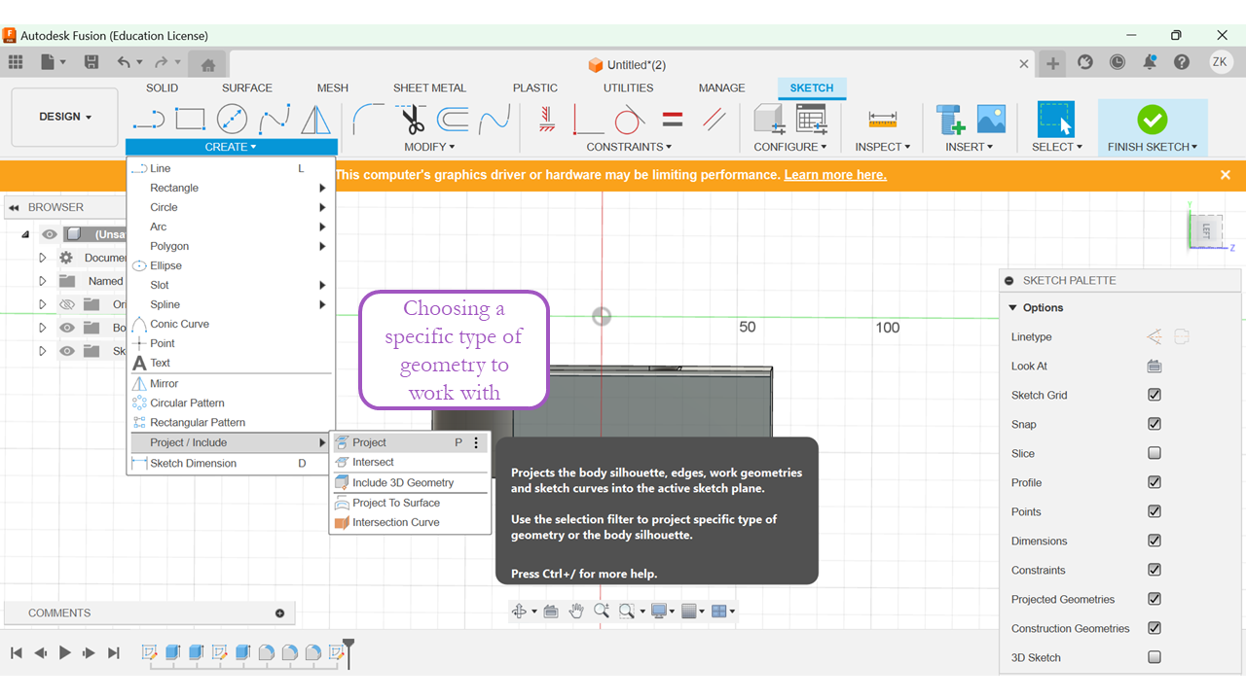Select the Trim scissors tool

(413, 120)
